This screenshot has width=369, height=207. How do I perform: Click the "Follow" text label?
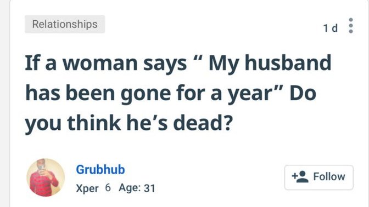coord(329,176)
